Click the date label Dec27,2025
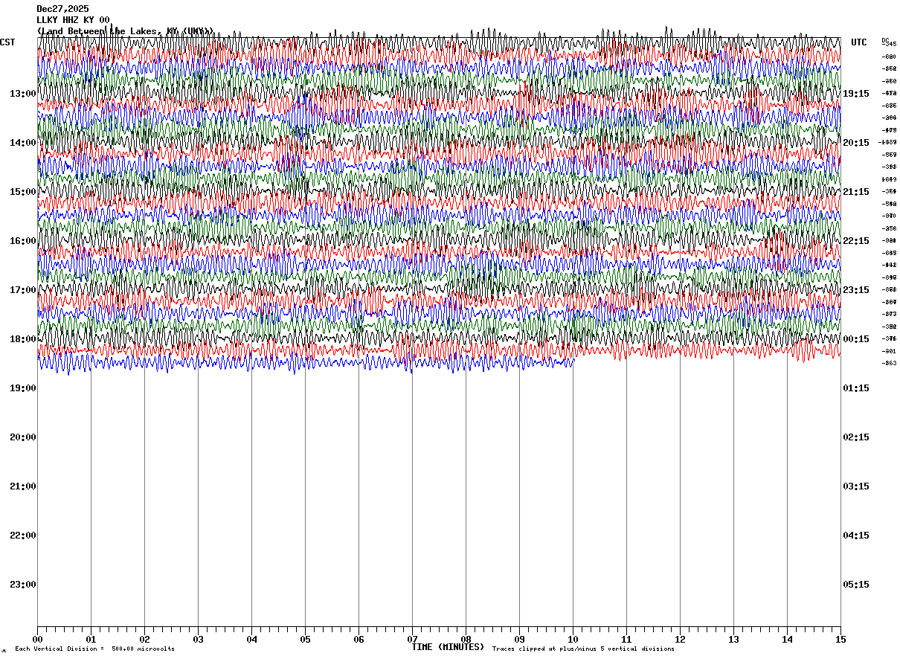Screen dimensions: 900x659 63,9
